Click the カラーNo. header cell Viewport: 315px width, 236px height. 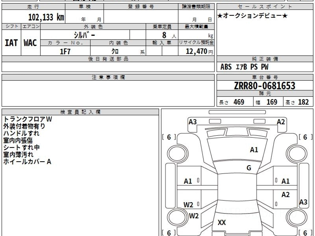coord(65,43)
